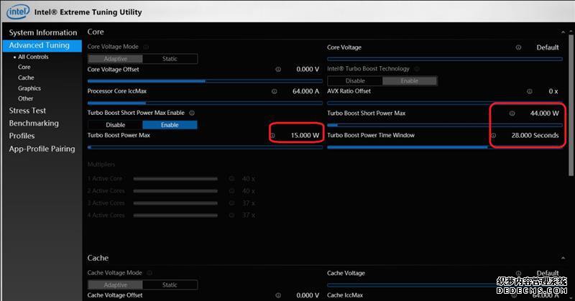Screen dimensions: 575x301
Task: Click the 64.000 A IccMax value
Action: click(305, 91)
